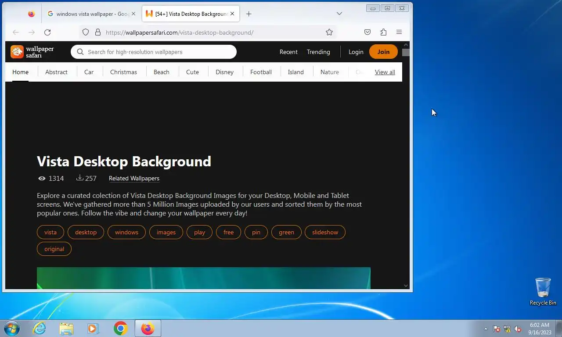Go forward to next page

coord(32,32)
